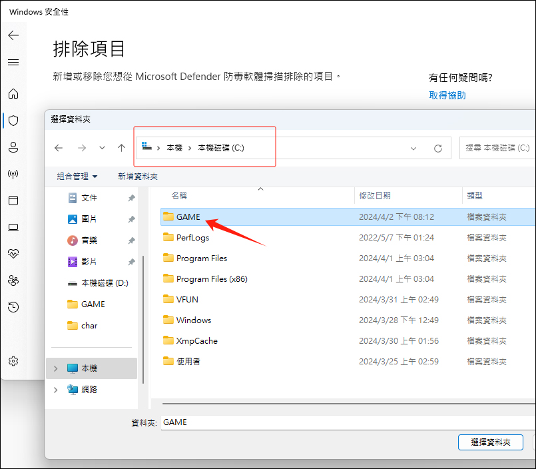Open Protection history clock icon

pyautogui.click(x=13, y=307)
